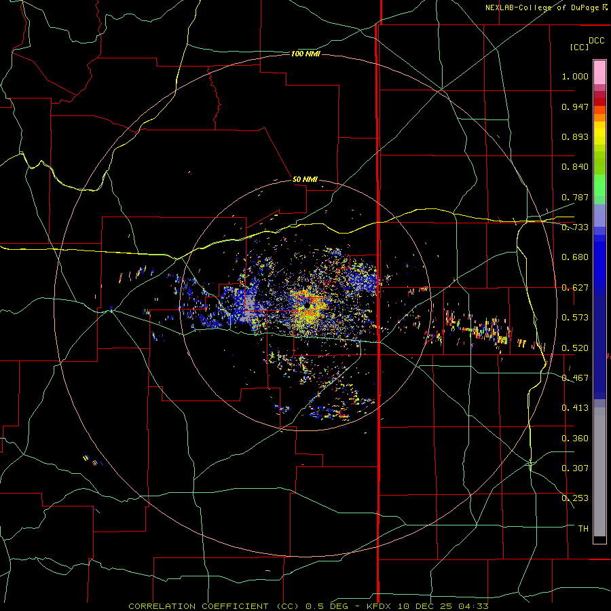Click the 0.840 scale value
The image size is (611, 611).
tap(575, 167)
